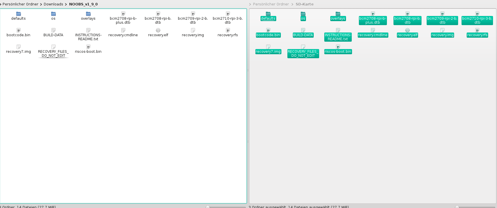Go to Persönlicher Ordner in left breadcrumb
This screenshot has height=208, width=497.
[20, 4]
